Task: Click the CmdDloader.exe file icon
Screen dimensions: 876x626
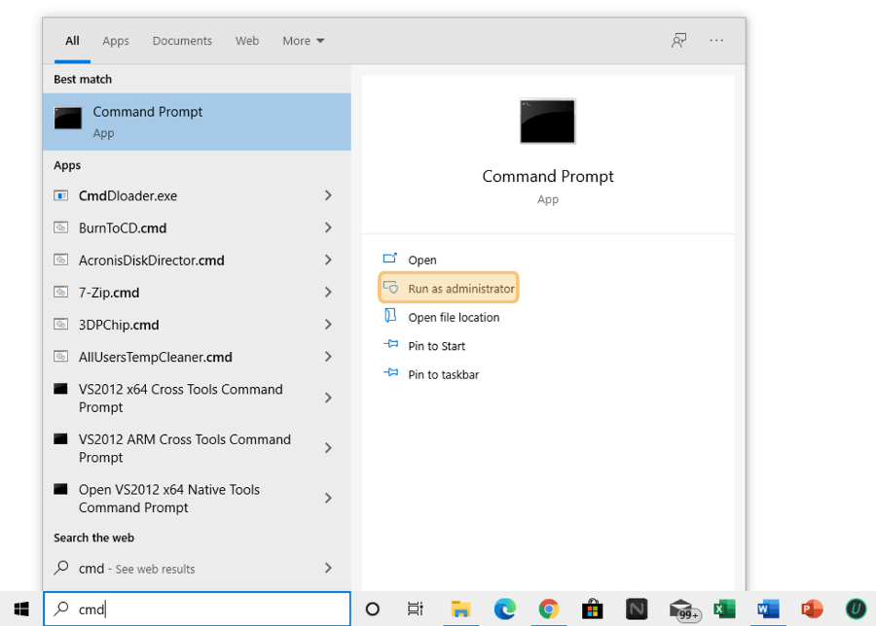Action: point(61,195)
